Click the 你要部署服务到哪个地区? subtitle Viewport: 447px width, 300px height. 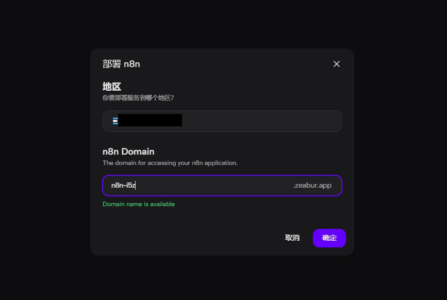138,98
